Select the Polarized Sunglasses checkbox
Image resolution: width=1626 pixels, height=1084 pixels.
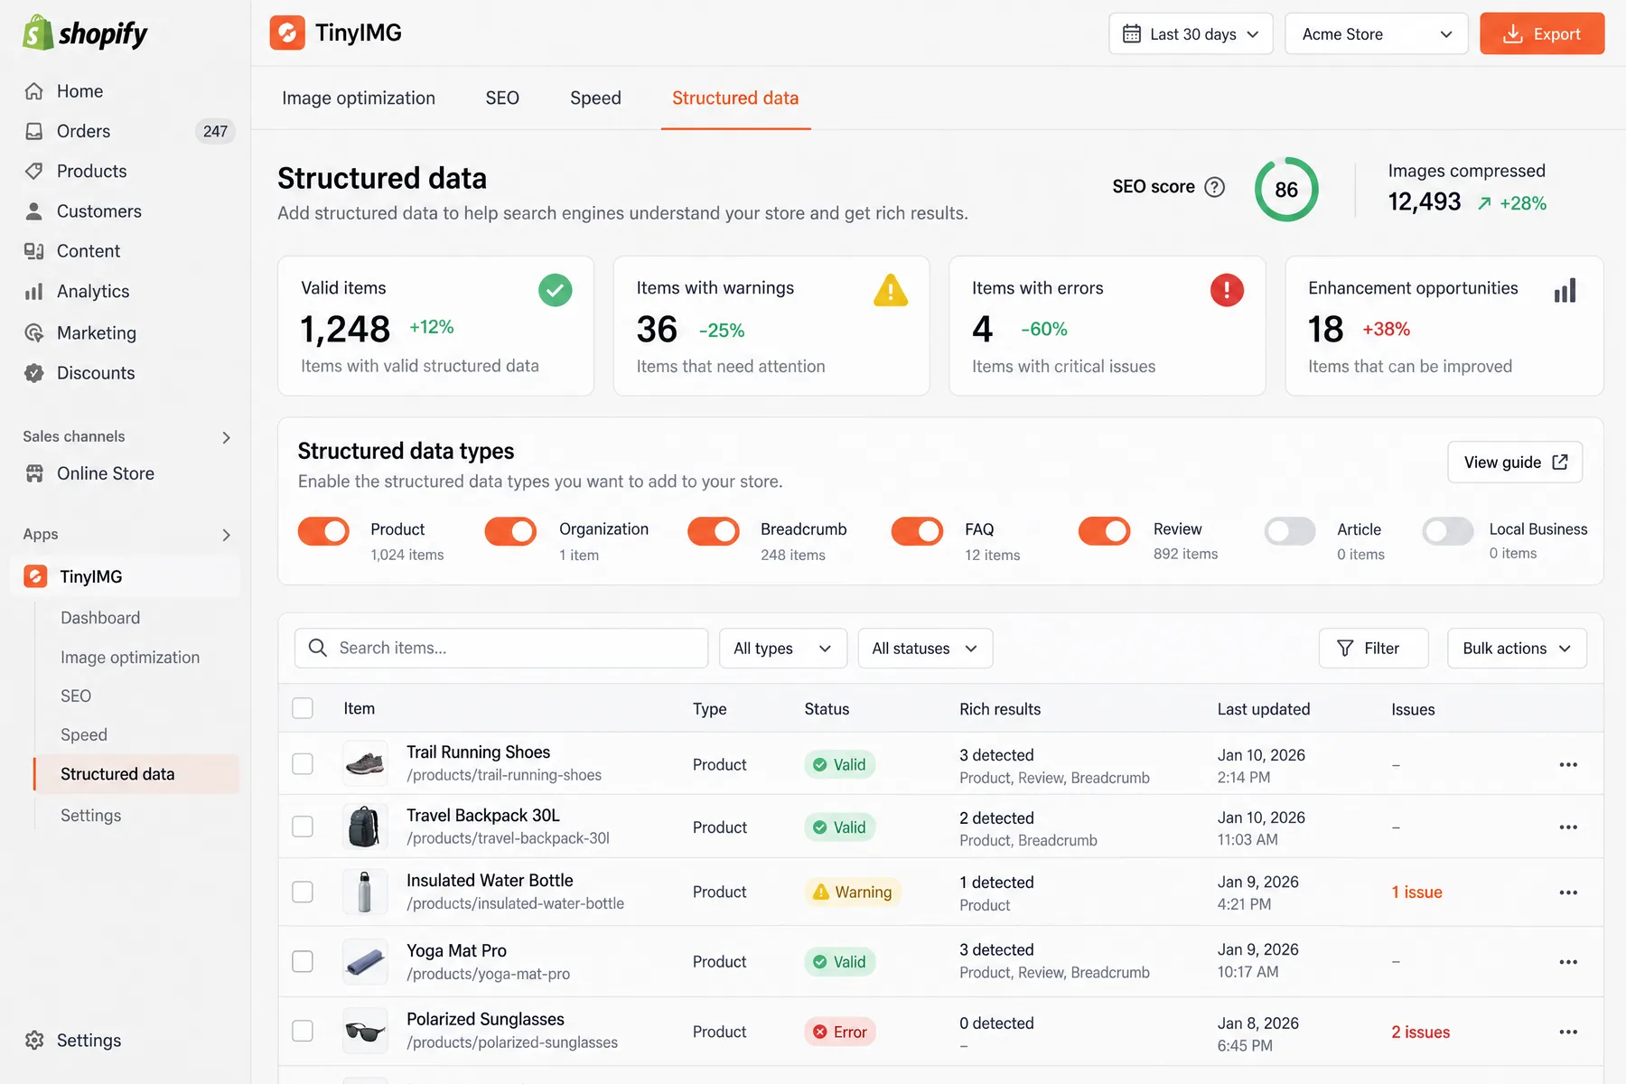pos(303,1031)
